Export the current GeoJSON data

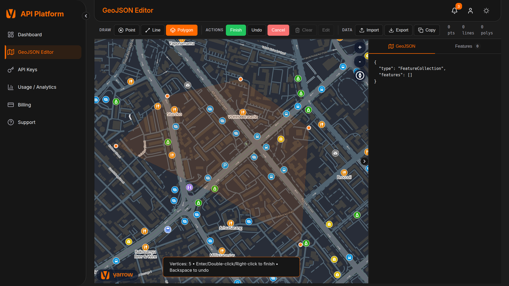point(398,30)
